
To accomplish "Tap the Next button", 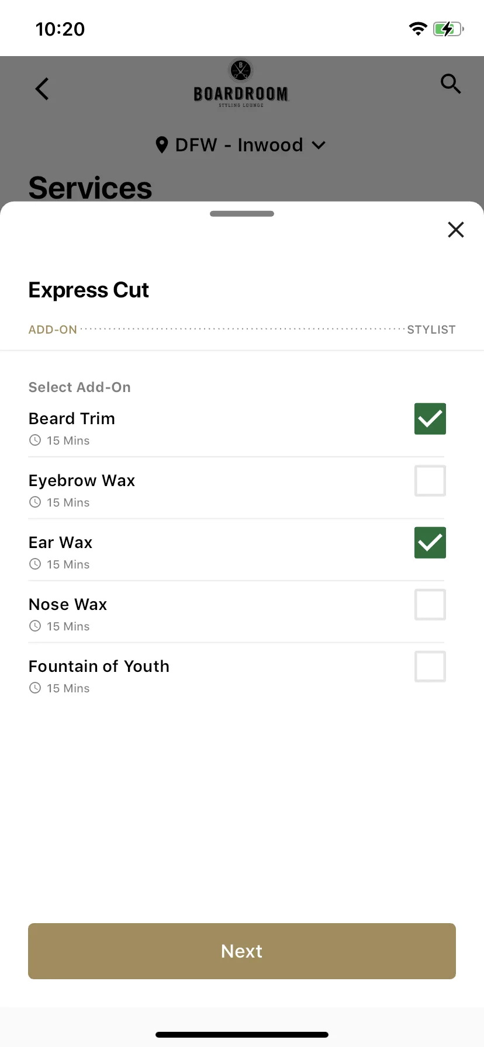I will point(242,951).
